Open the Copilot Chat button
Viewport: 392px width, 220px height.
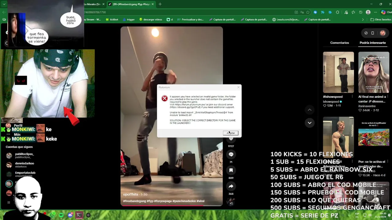coord(386,12)
